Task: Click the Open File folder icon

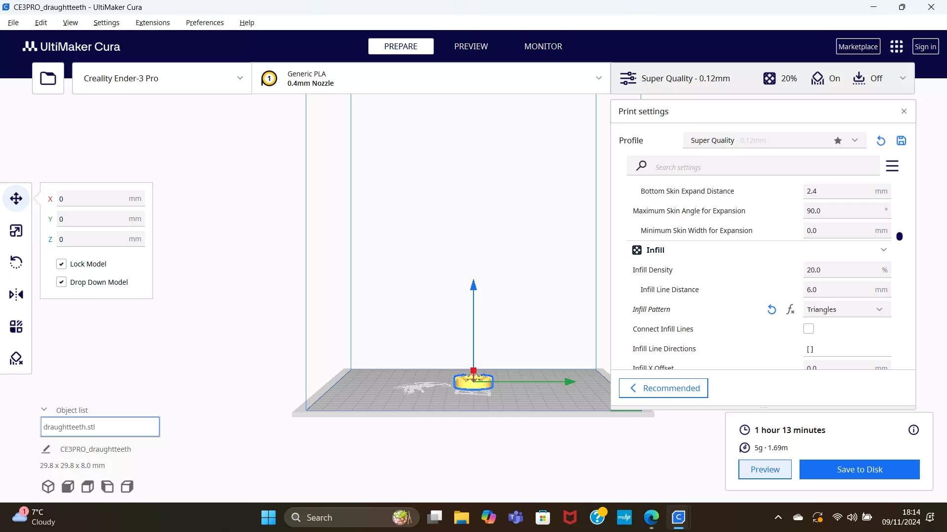Action: (x=48, y=78)
